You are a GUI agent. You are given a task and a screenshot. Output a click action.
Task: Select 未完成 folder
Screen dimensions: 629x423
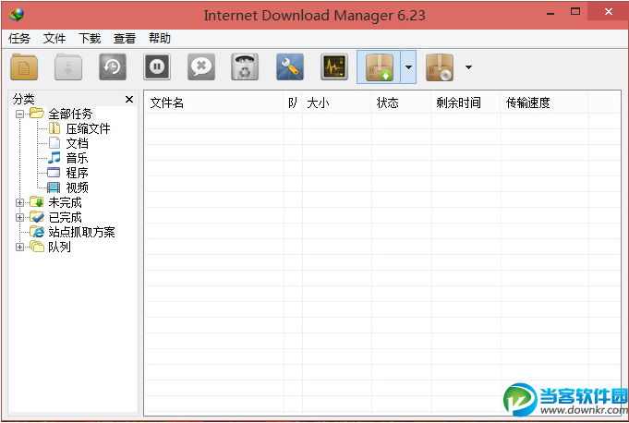pyautogui.click(x=65, y=203)
